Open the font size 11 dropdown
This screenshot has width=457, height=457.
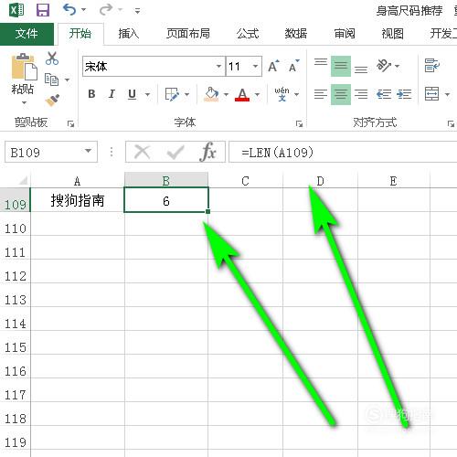[255, 66]
